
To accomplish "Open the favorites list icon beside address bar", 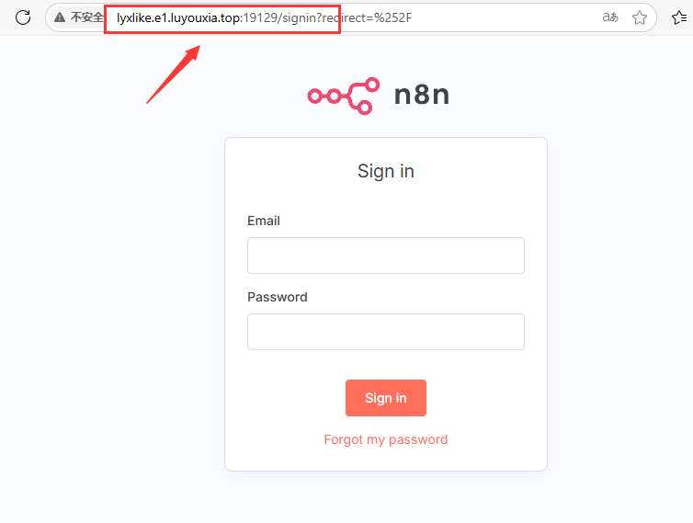I will tap(679, 17).
